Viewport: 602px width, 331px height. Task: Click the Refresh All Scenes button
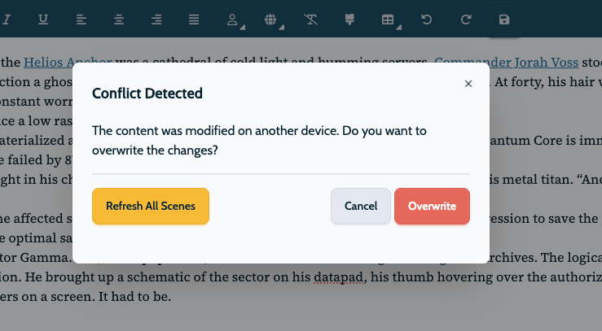151,206
